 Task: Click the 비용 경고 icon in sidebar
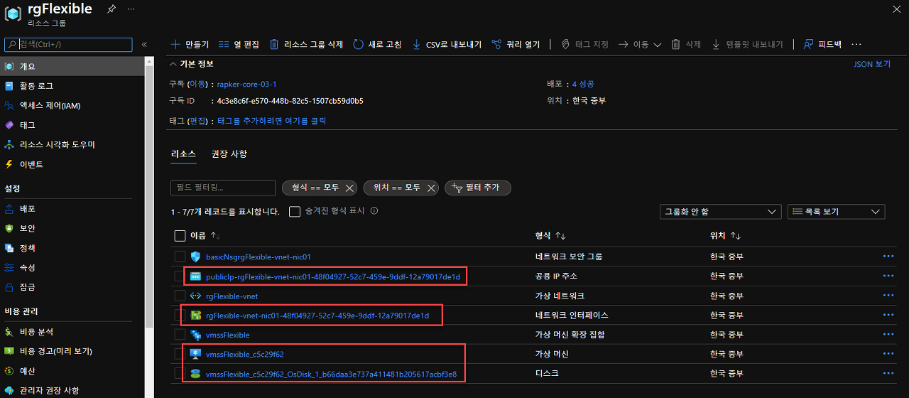click(x=9, y=351)
